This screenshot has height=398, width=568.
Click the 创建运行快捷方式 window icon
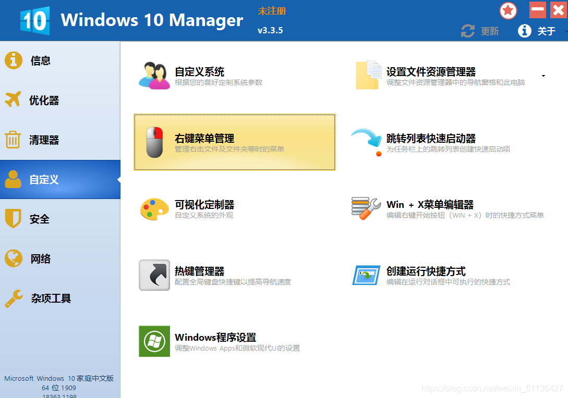(367, 275)
